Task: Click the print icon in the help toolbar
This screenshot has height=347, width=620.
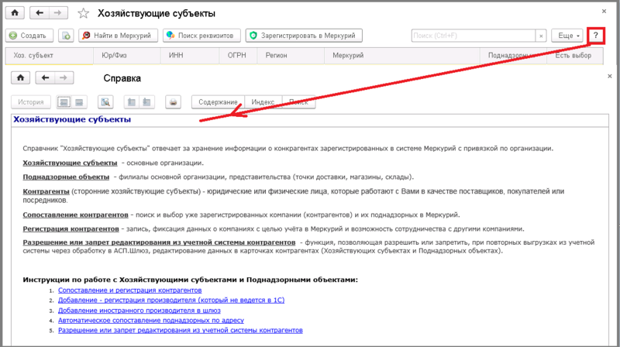Action: 174,101
